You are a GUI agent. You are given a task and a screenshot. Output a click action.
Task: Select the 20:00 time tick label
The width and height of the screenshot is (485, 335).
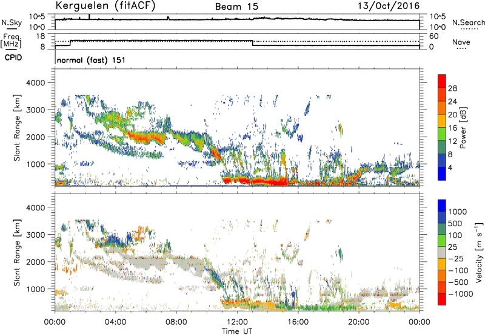click(358, 322)
